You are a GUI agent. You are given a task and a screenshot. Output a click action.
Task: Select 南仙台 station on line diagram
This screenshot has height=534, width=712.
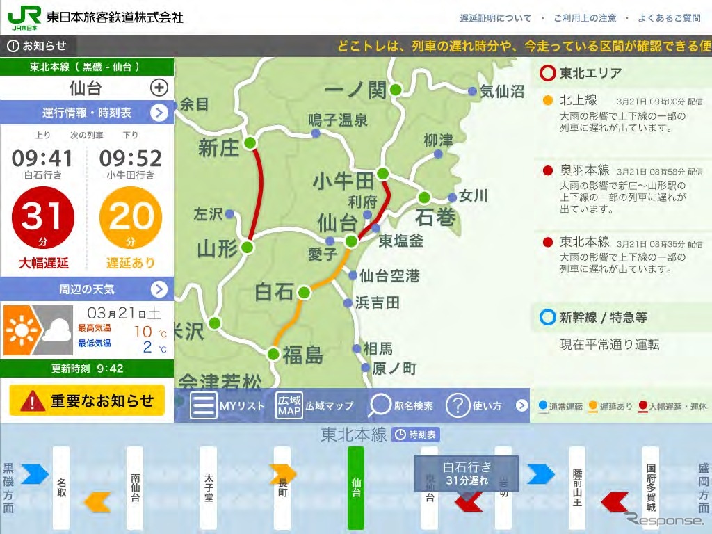[135, 487]
